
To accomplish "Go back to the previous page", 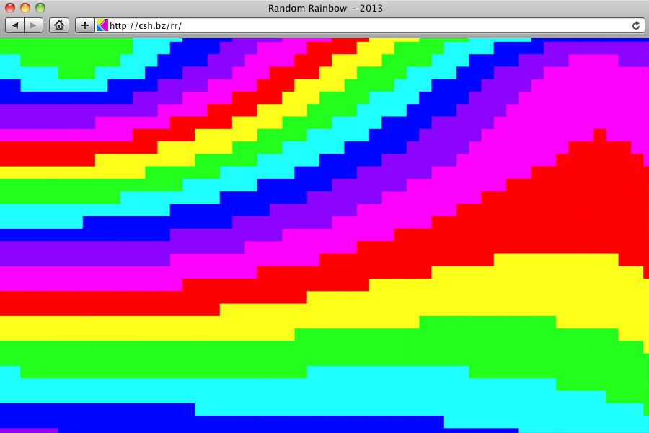I will pos(15,26).
